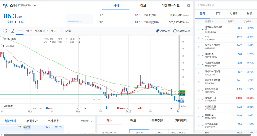The height and width of the screenshot is (136, 257).
Task: Click the 초기화 reset button
Action: [67, 31]
